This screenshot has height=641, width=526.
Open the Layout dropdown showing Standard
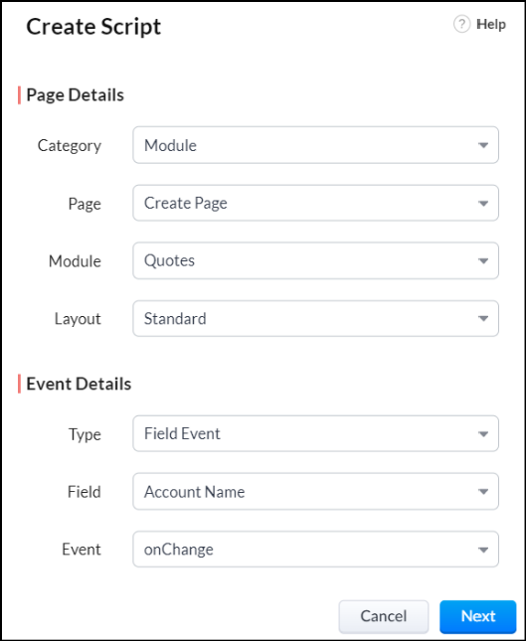tap(315, 318)
